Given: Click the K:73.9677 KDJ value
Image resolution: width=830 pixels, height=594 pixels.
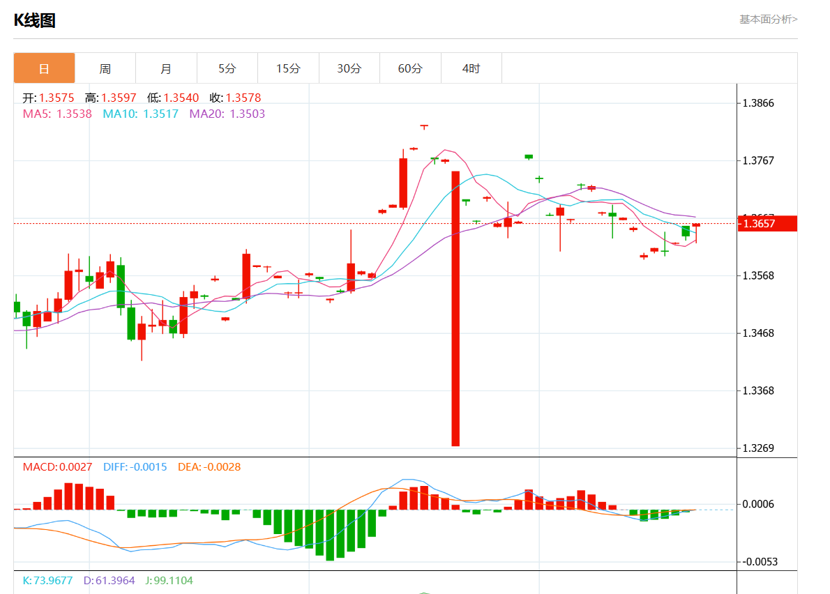Looking at the screenshot, I should (x=47, y=580).
